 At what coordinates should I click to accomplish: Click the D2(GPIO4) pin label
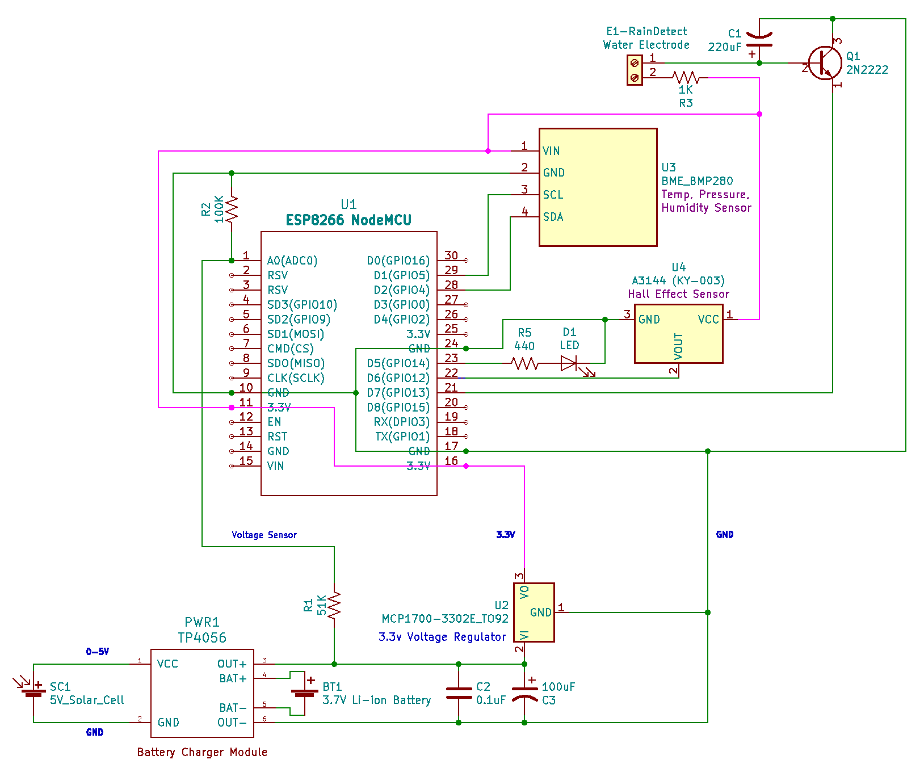[x=402, y=290]
